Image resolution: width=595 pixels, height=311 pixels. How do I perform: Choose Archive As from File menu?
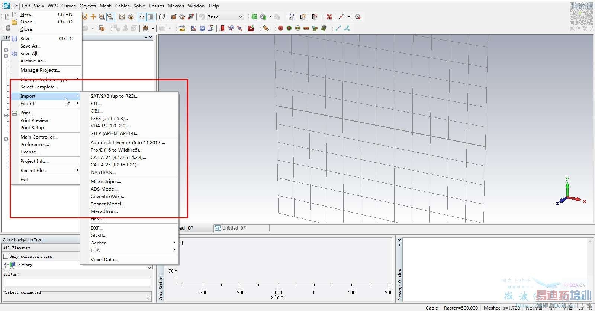click(33, 61)
